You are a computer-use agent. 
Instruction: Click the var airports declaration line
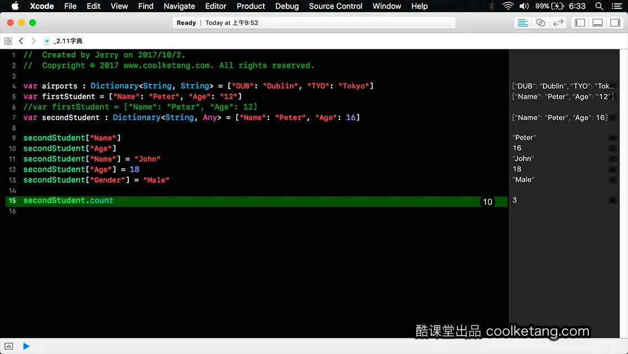(x=198, y=86)
